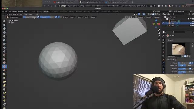Image resolution: width=194 pixels, height=109 pixels.
Task: Toggle viewport overlays button
Action: click(144, 14)
